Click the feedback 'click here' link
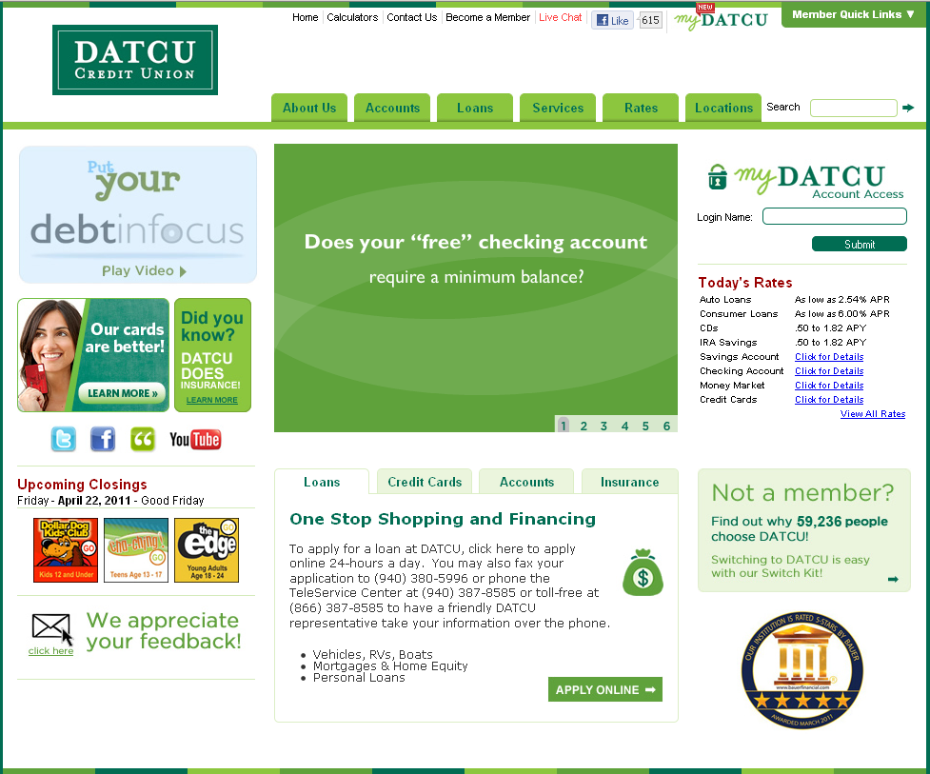The height and width of the screenshot is (774, 930). tap(51, 650)
